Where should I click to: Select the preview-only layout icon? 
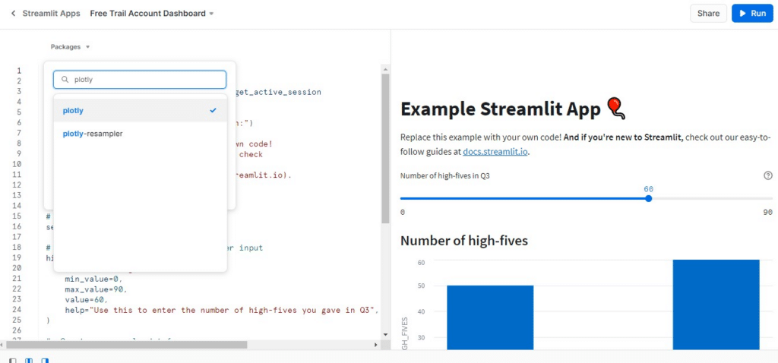point(45,361)
